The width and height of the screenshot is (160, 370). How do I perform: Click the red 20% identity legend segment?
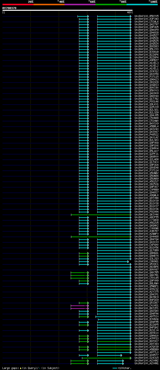coord(18,5)
